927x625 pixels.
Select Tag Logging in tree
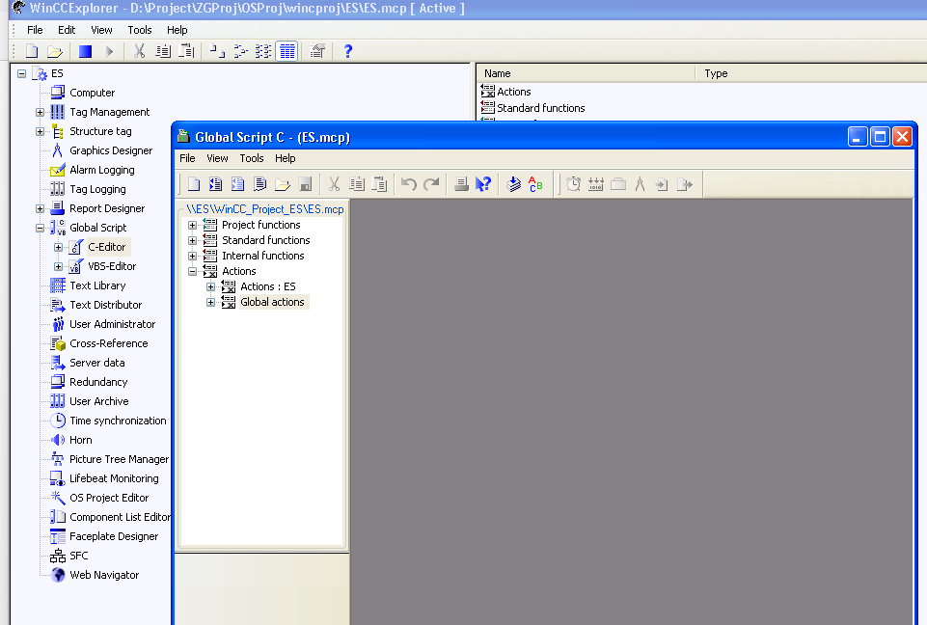[97, 189]
